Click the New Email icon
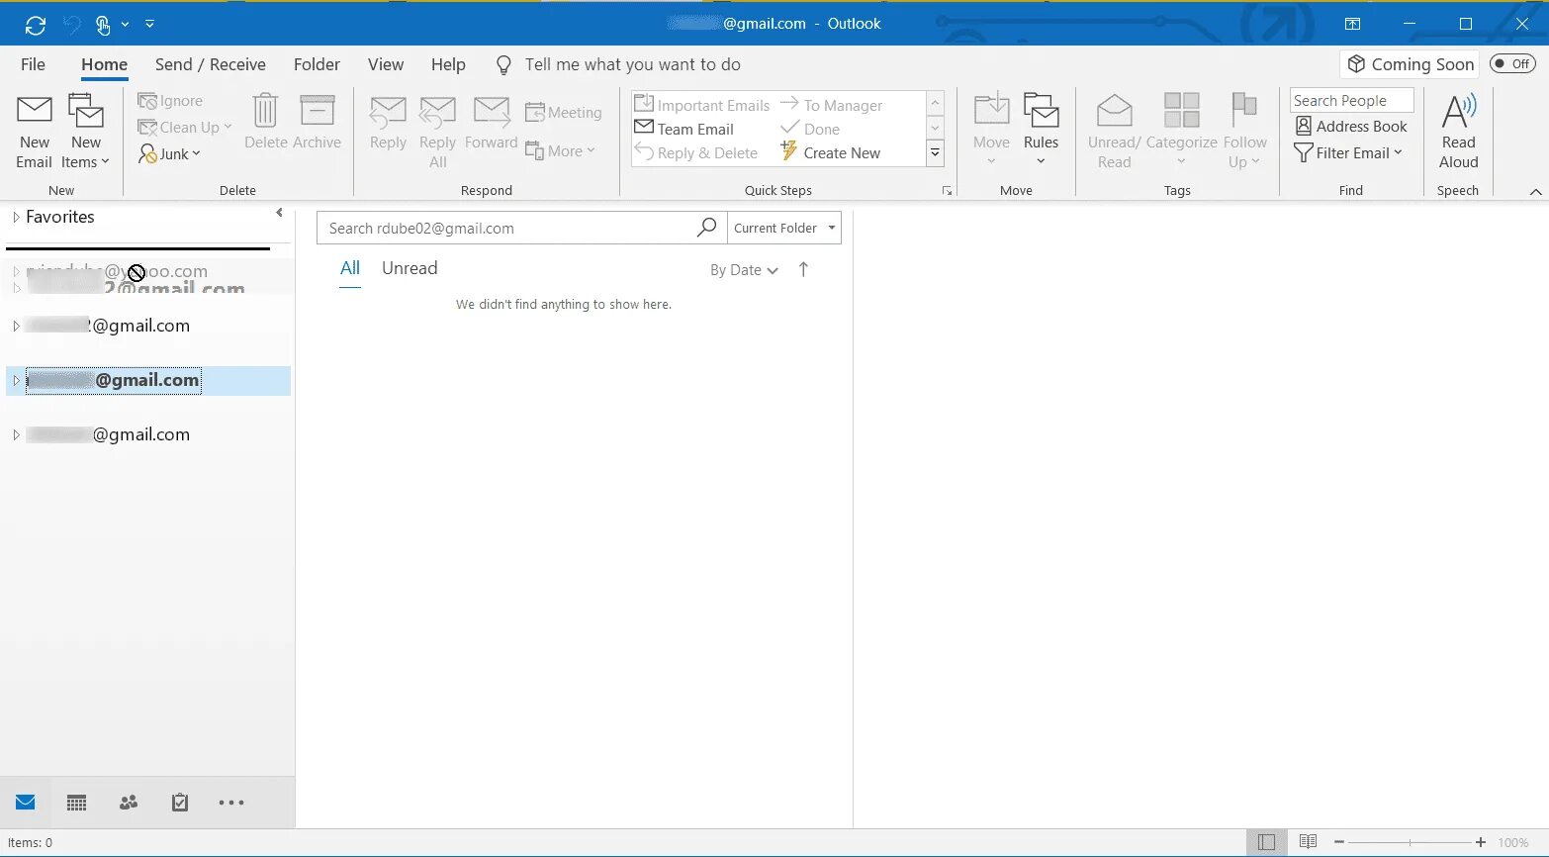Viewport: 1549px width, 857px height. pyautogui.click(x=35, y=132)
